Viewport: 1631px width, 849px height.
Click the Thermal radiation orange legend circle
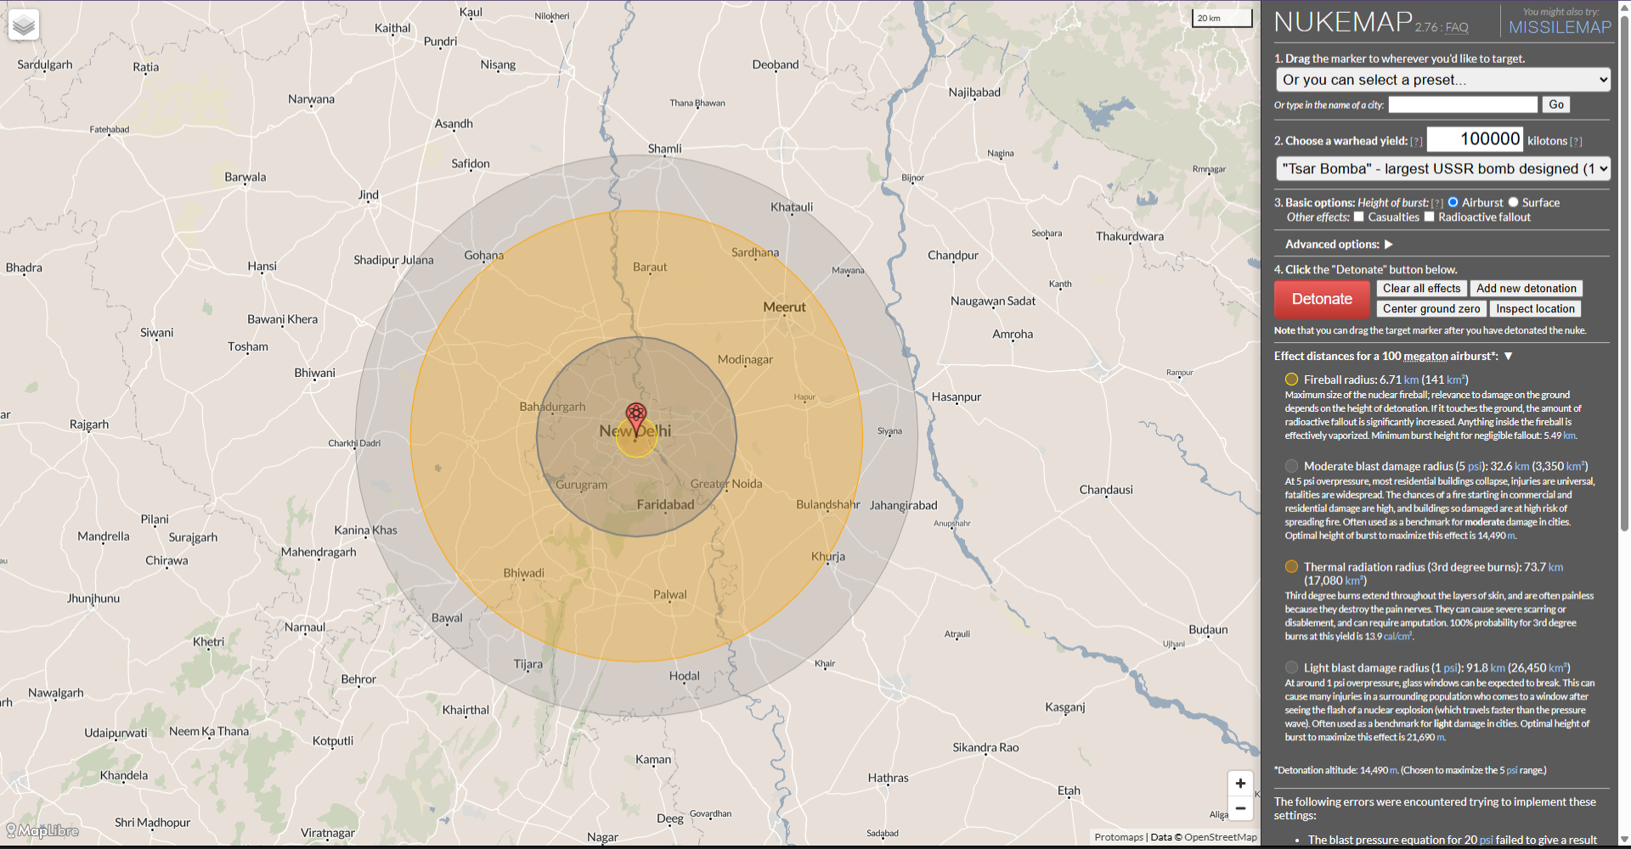tap(1291, 566)
